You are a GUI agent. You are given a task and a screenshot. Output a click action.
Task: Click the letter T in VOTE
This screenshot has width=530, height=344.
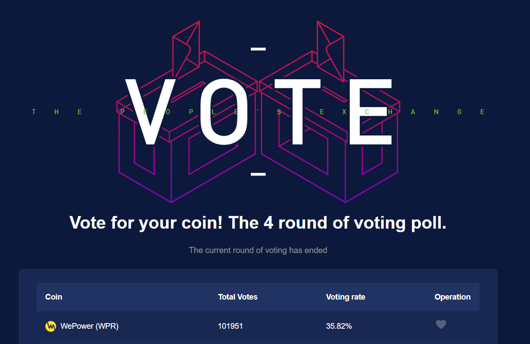(297, 112)
